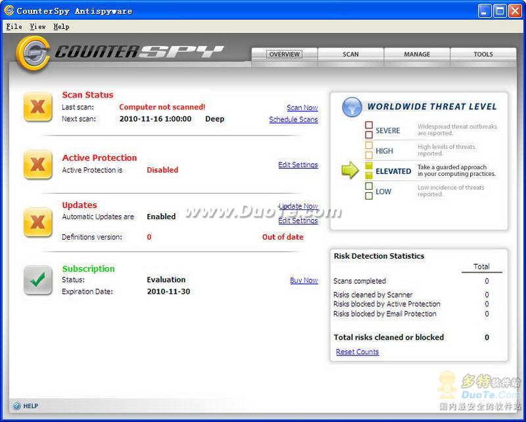Click the next scan time "2010-11-16 1:00:00"
Viewport: 526px width, 422px height.
(155, 119)
